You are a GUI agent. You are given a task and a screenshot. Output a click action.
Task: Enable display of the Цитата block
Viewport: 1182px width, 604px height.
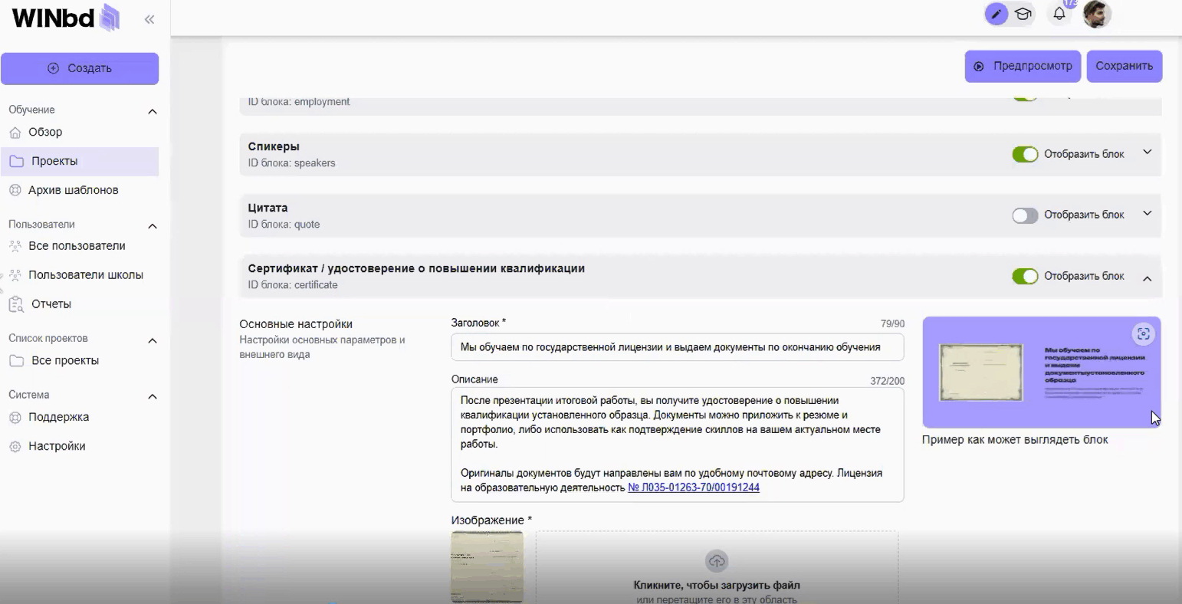(1025, 215)
